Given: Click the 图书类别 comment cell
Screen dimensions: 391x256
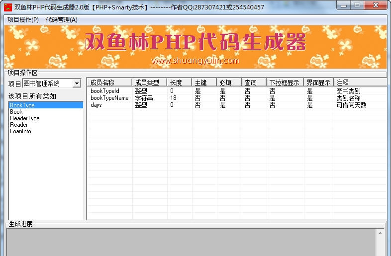Looking at the screenshot, I should 348,91.
